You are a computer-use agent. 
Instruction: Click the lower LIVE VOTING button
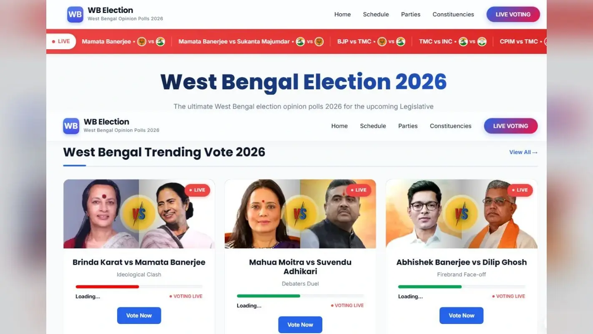click(510, 126)
